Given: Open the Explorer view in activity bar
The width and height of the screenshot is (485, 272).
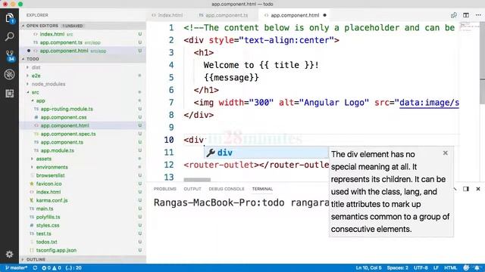Looking at the screenshot, I should (10, 17).
